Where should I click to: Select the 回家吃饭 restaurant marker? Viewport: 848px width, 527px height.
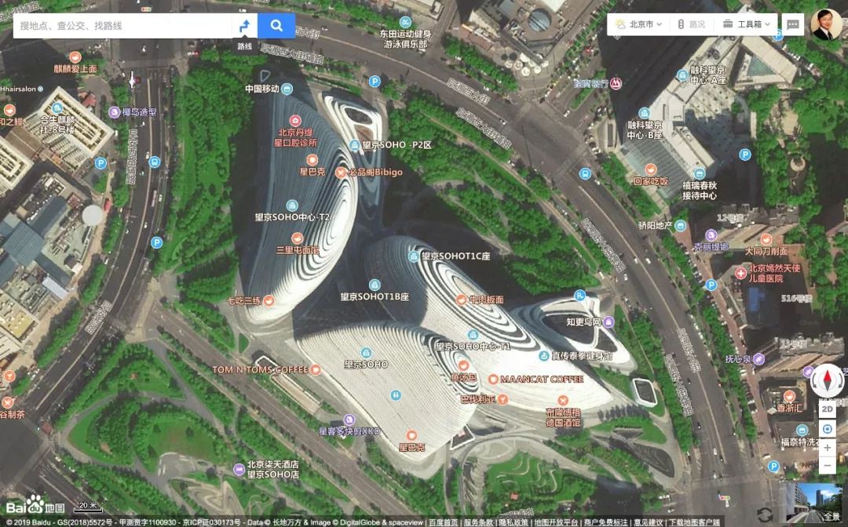coord(651,169)
